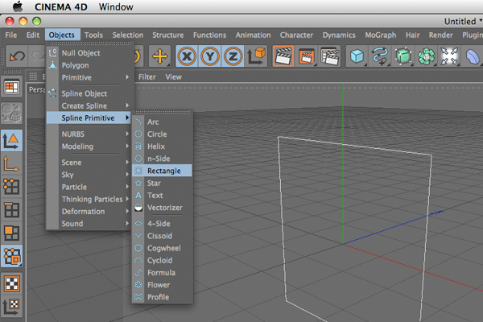Open the macOS Window menu
Viewport: 483px width, 322px height.
116,6
